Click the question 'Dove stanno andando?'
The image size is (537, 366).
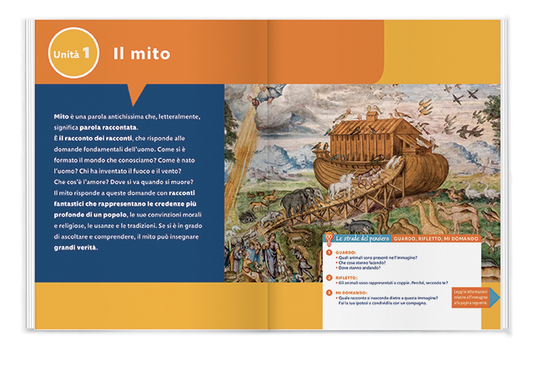pos(359,268)
